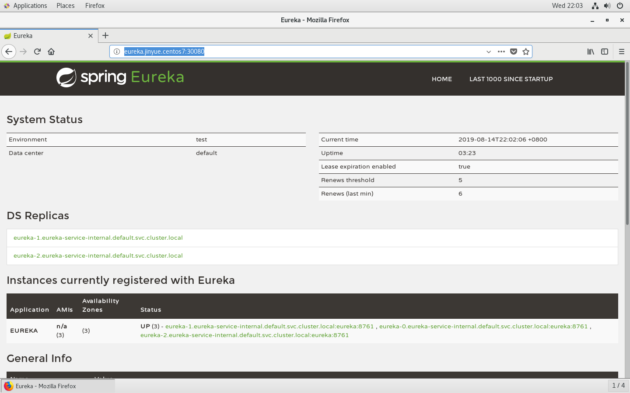
Task: Click Data center value default
Action: [206, 153]
